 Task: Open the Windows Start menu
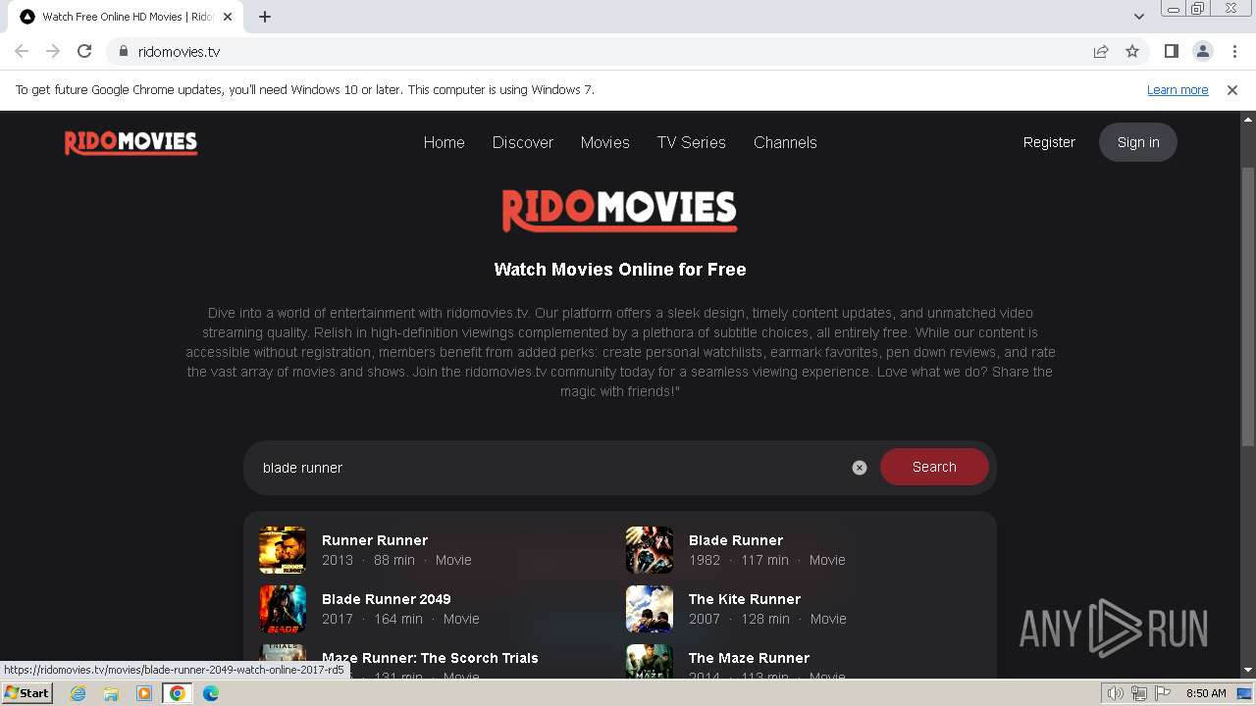[26, 693]
